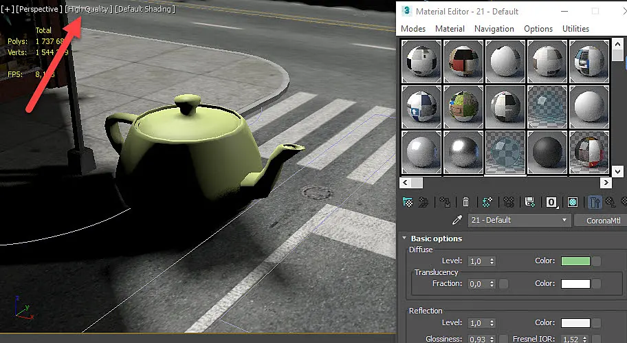Image resolution: width=627 pixels, height=343 pixels.
Task: Select the selected glass checker sample slot
Action: coord(505,153)
